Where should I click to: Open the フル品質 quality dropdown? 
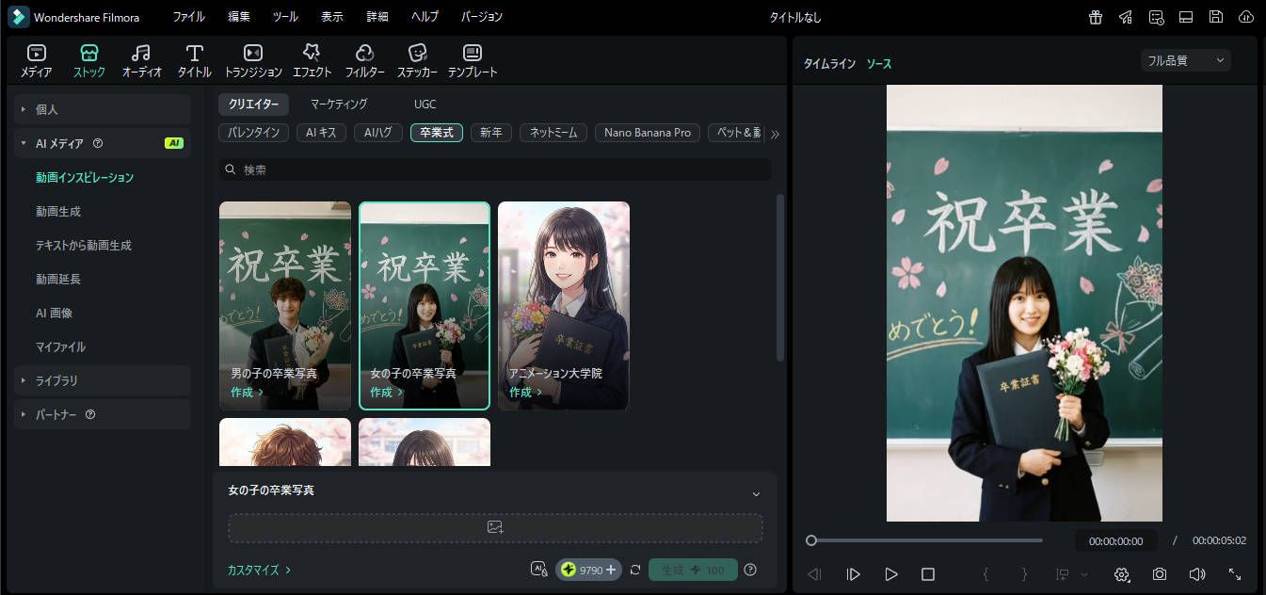(x=1185, y=59)
